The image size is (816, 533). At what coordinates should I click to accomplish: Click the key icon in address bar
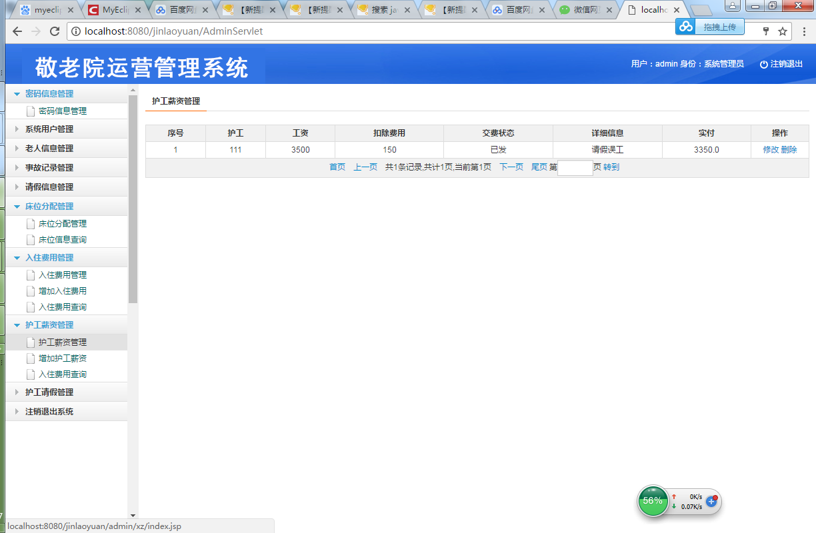tap(766, 31)
